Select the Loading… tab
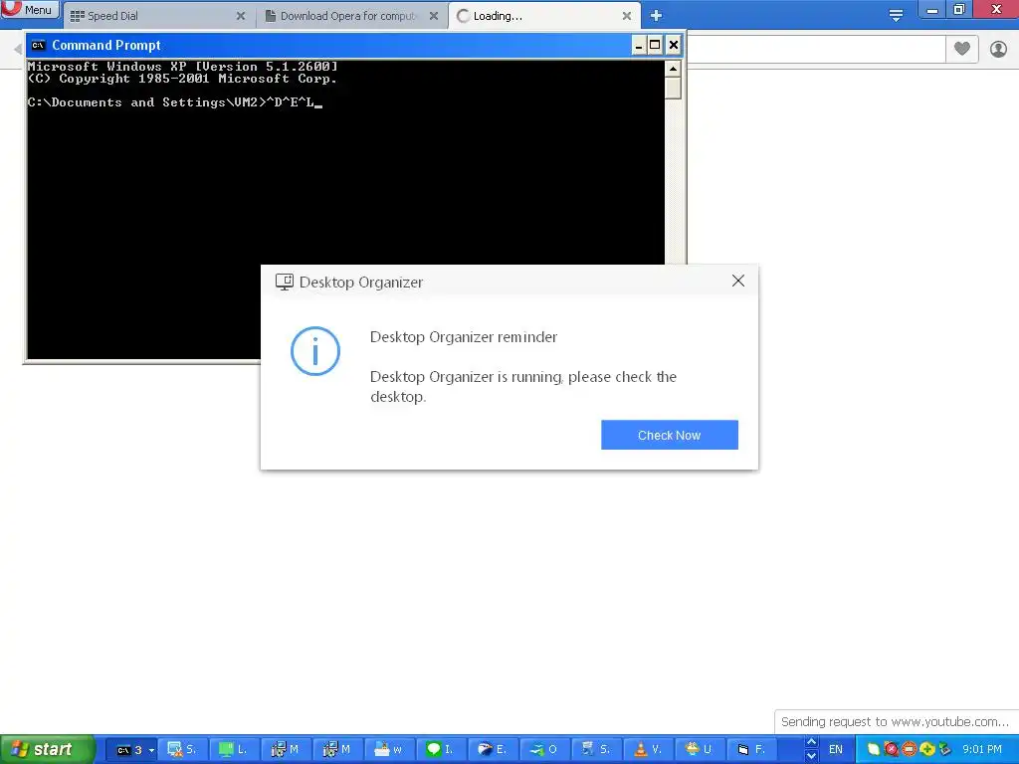The image size is (1019, 764). click(543, 16)
